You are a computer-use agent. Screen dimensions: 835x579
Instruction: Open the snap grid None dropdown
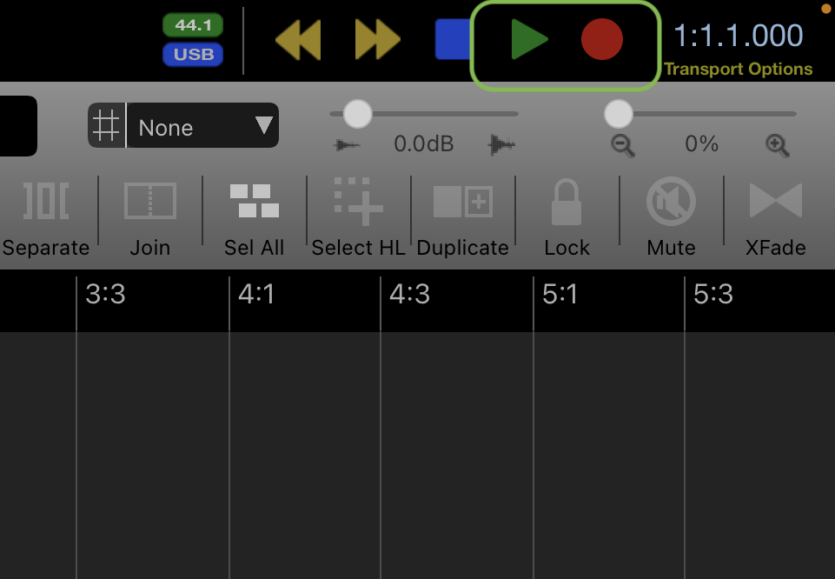[202, 126]
